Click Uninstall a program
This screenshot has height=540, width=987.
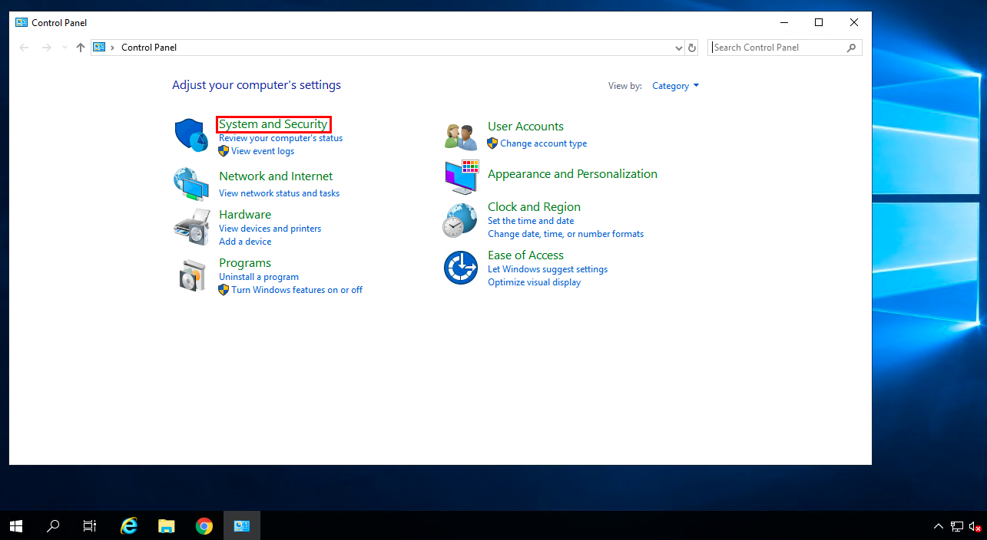259,277
